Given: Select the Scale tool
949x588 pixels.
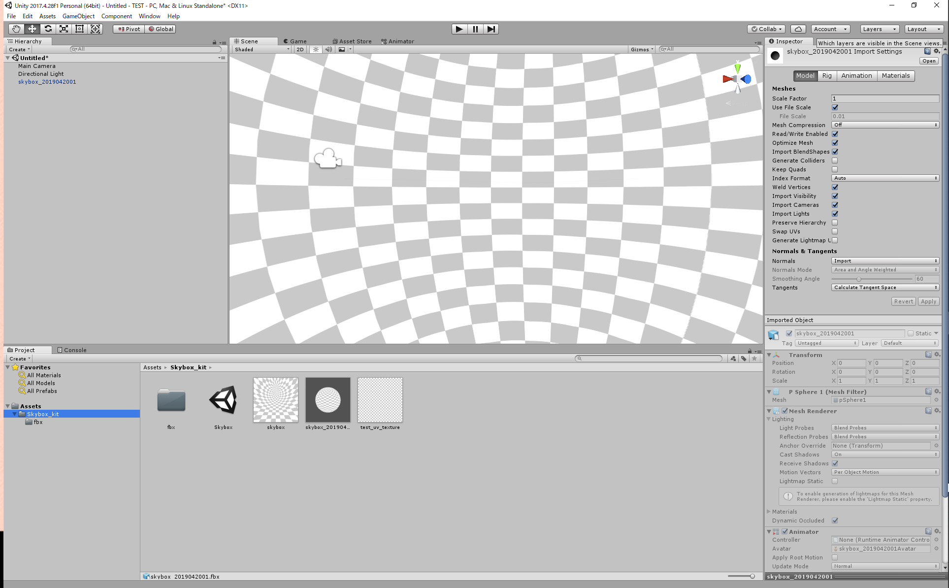Looking at the screenshot, I should point(64,29).
